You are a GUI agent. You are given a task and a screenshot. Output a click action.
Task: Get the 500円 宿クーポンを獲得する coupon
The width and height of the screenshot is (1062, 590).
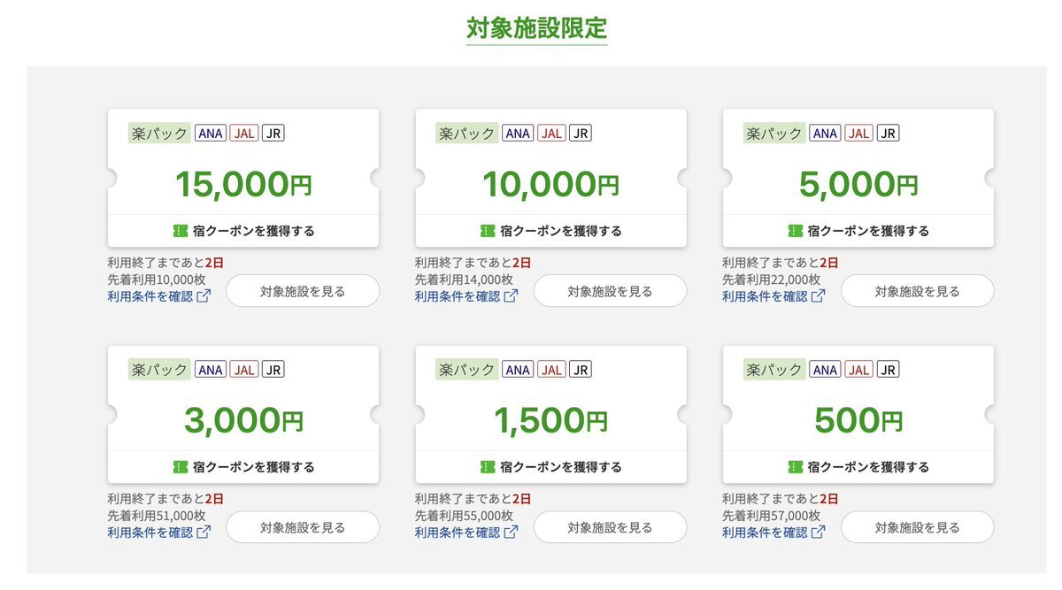858,467
